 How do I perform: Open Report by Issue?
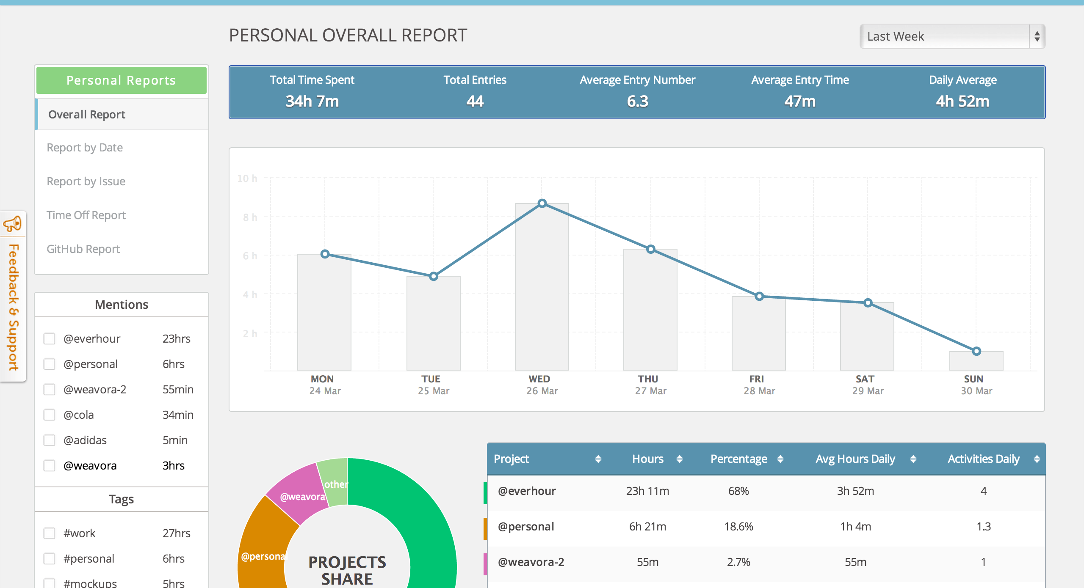tap(86, 181)
